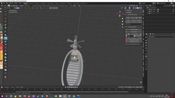Open the Edit Mode dropdown
Viewport: 175px width, 98px height.
[9, 8]
